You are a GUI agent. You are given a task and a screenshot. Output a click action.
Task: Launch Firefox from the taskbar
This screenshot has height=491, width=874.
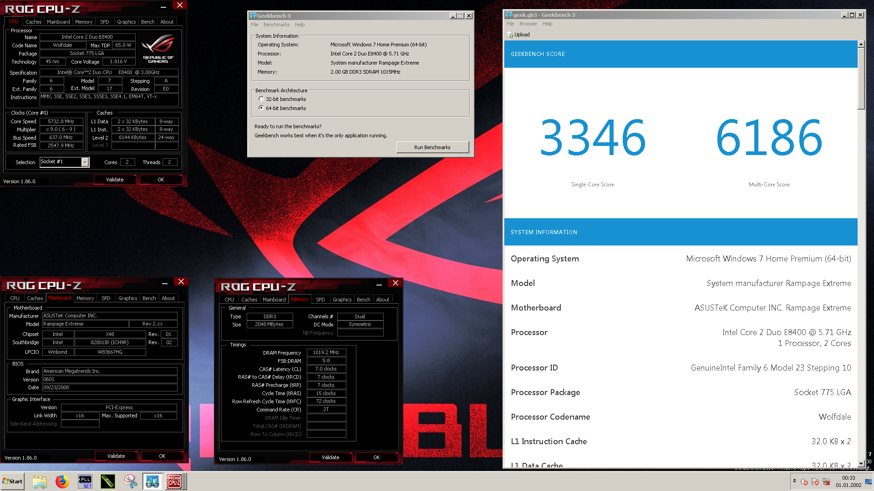pyautogui.click(x=62, y=481)
